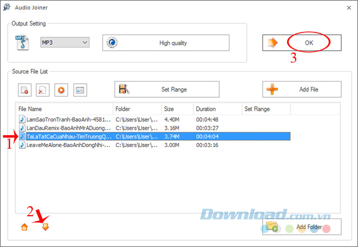Click the Add Folder button
This screenshot has height=247, width=358.
tap(302, 227)
